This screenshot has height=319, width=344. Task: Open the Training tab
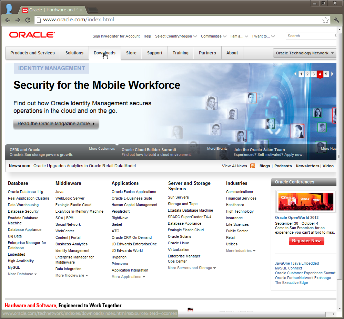click(181, 53)
